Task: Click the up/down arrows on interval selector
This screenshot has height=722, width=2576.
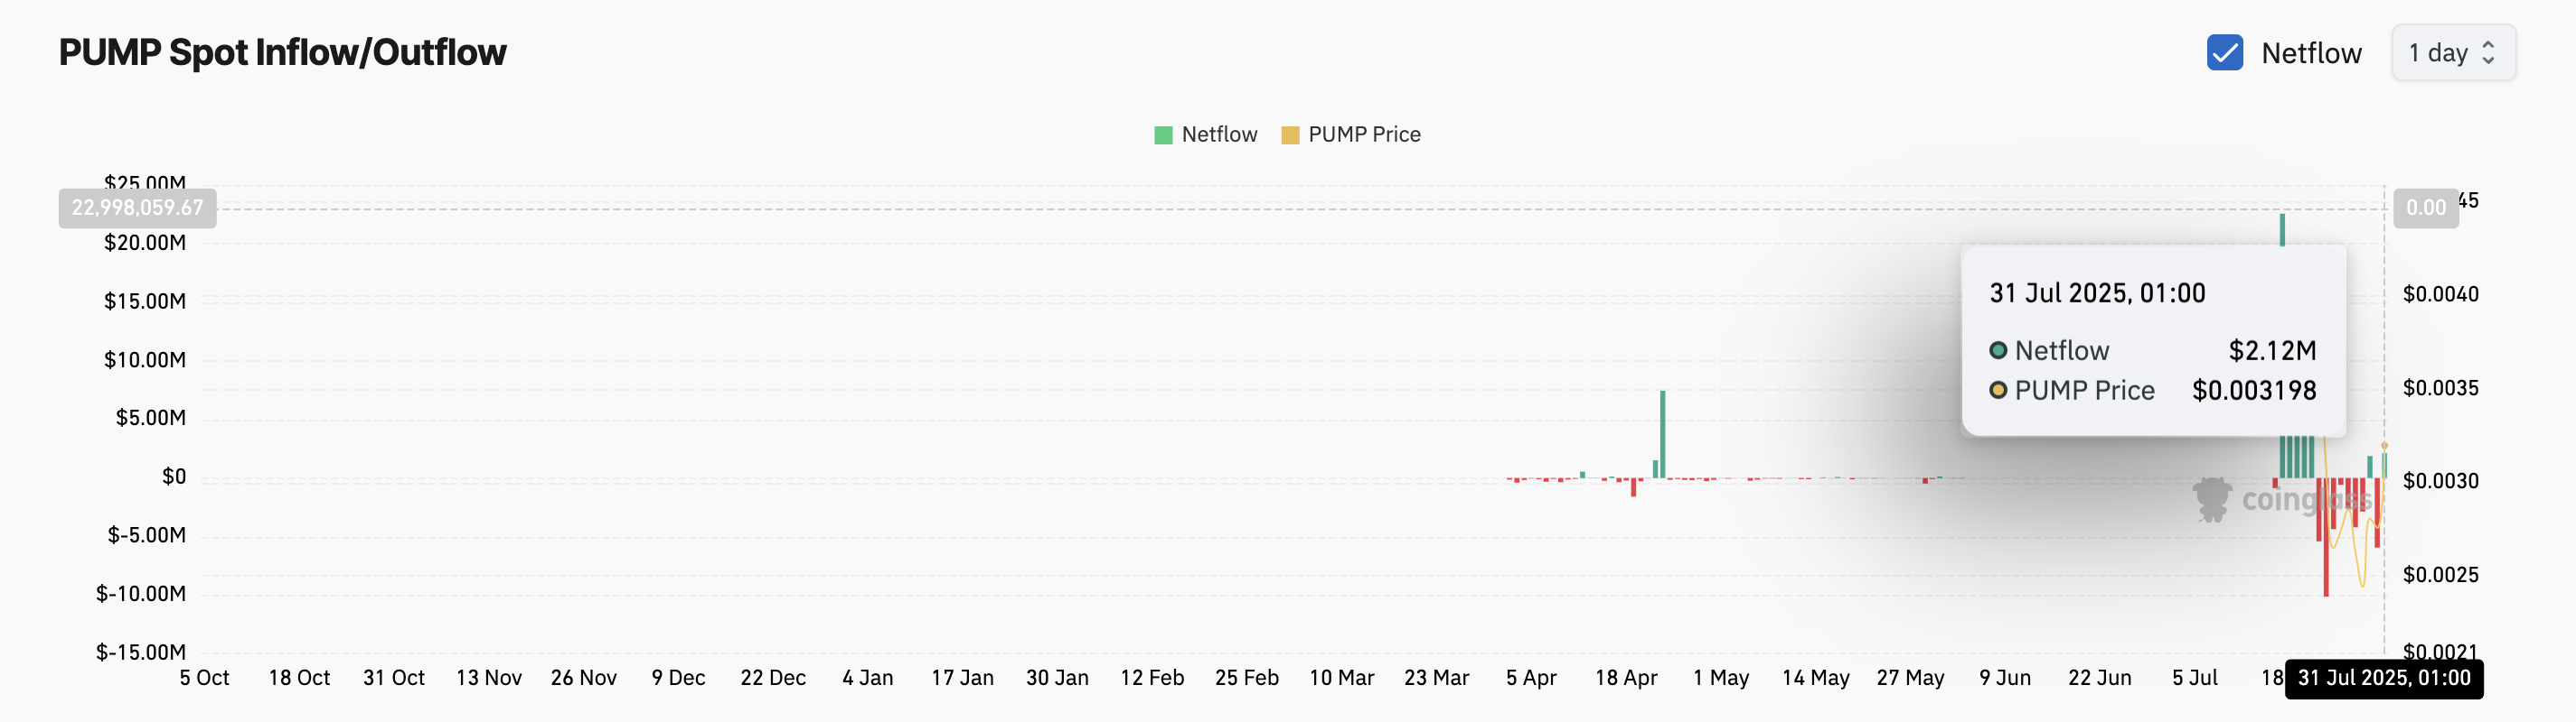Action: [2489, 53]
